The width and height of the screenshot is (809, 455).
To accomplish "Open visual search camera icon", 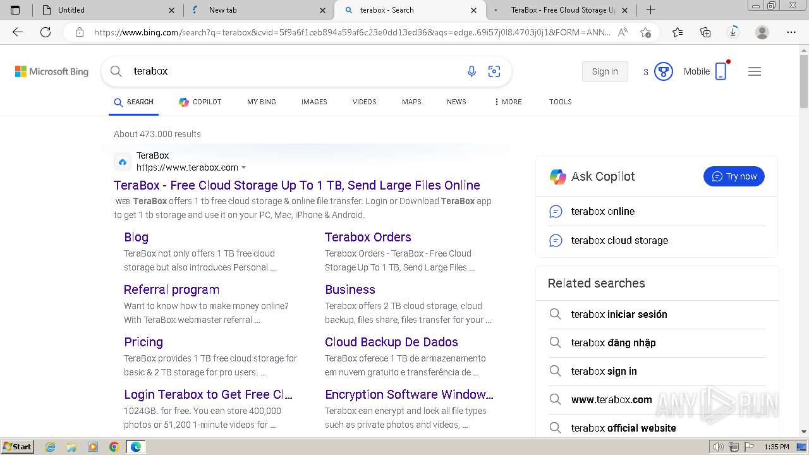I will [x=494, y=71].
